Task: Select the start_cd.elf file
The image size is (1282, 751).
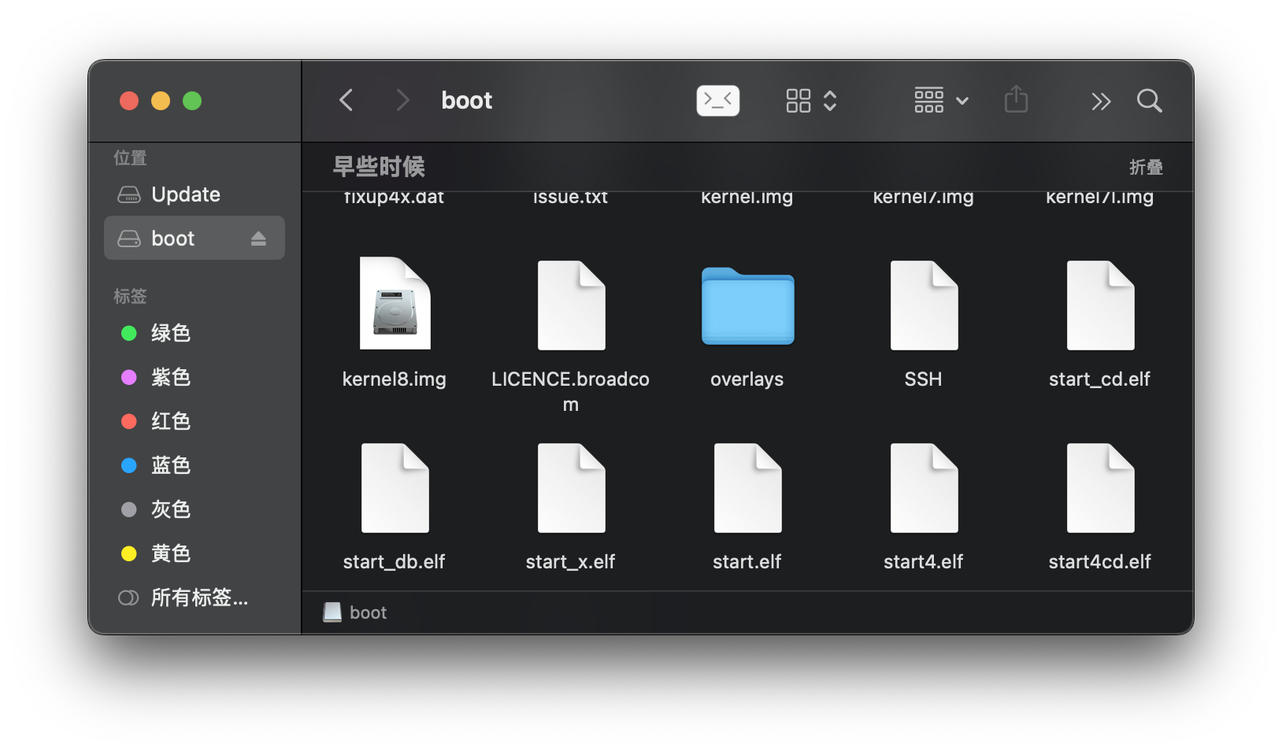Action: point(1099,305)
